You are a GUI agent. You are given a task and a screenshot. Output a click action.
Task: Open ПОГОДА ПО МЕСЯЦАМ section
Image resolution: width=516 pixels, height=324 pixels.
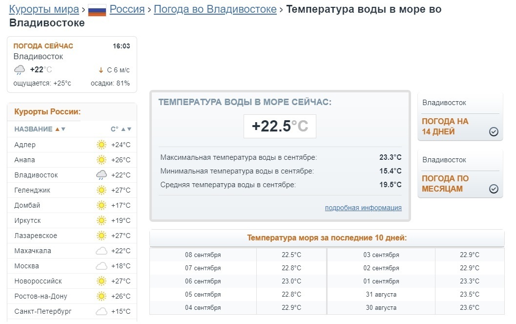445,184
